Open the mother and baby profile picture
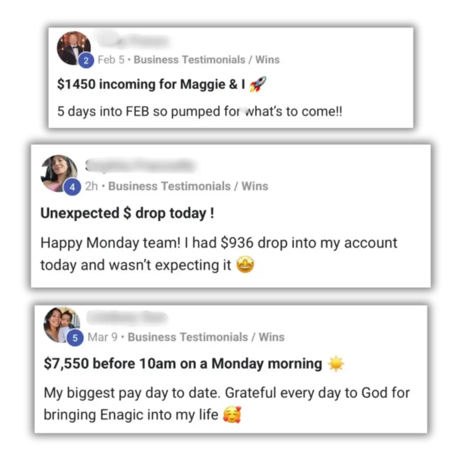The height and width of the screenshot is (462, 462). click(62, 324)
